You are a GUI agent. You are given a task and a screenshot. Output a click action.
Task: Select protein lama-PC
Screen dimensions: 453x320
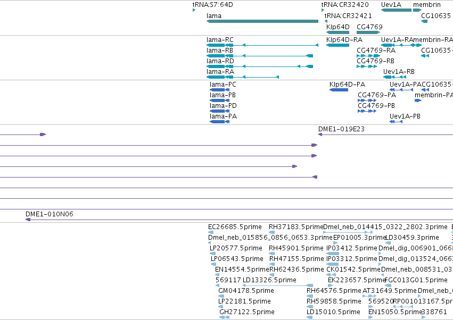point(219,90)
